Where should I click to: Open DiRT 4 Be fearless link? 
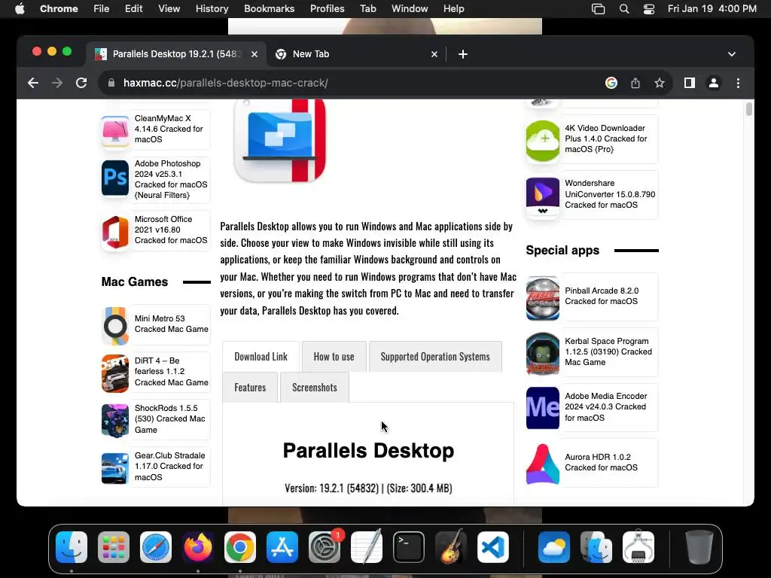(x=171, y=372)
